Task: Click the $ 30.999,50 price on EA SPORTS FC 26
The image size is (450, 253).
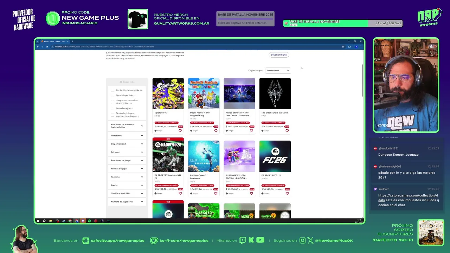Action: pos(267,189)
